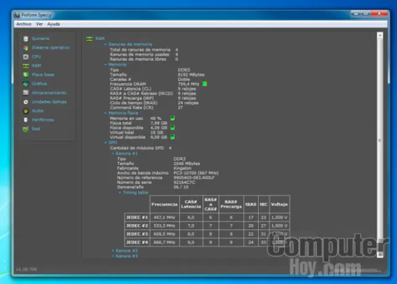Open Almacenamiento drive icon
This screenshot has height=284, width=397.
click(25, 92)
